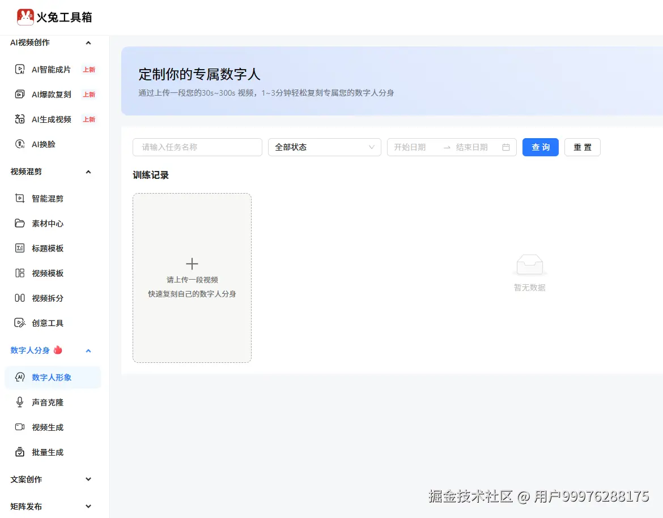
Task: Open AI智能成片 via its sidebar icon
Action: click(x=20, y=69)
